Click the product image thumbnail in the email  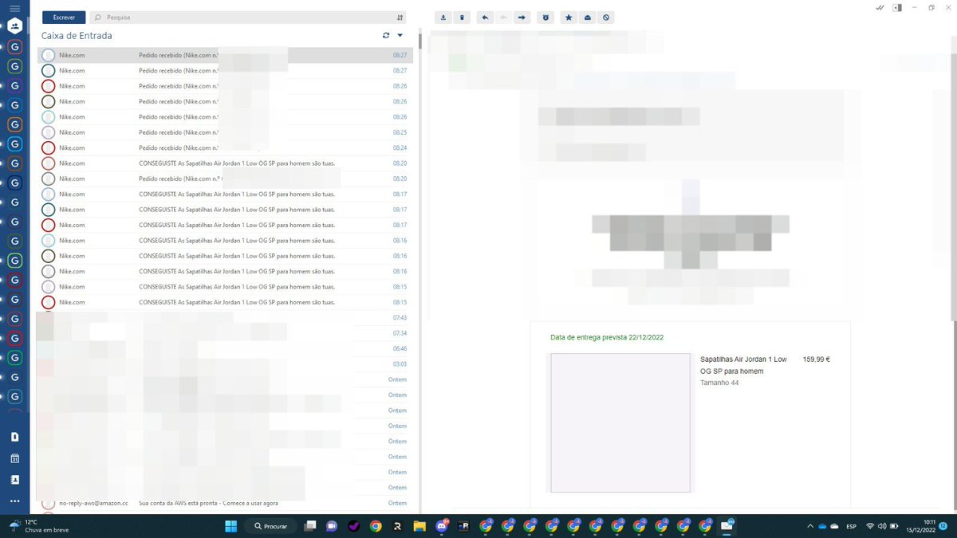[620, 422]
